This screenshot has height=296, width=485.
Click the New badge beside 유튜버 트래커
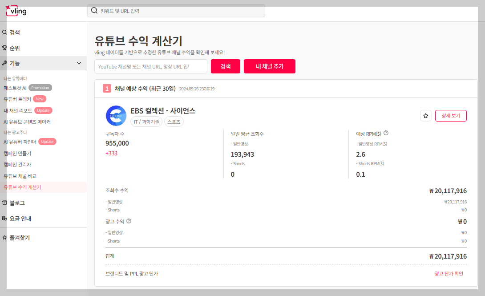[40, 99]
